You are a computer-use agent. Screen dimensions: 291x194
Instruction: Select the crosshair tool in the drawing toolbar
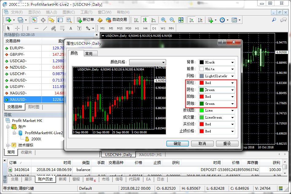coord(17,28)
